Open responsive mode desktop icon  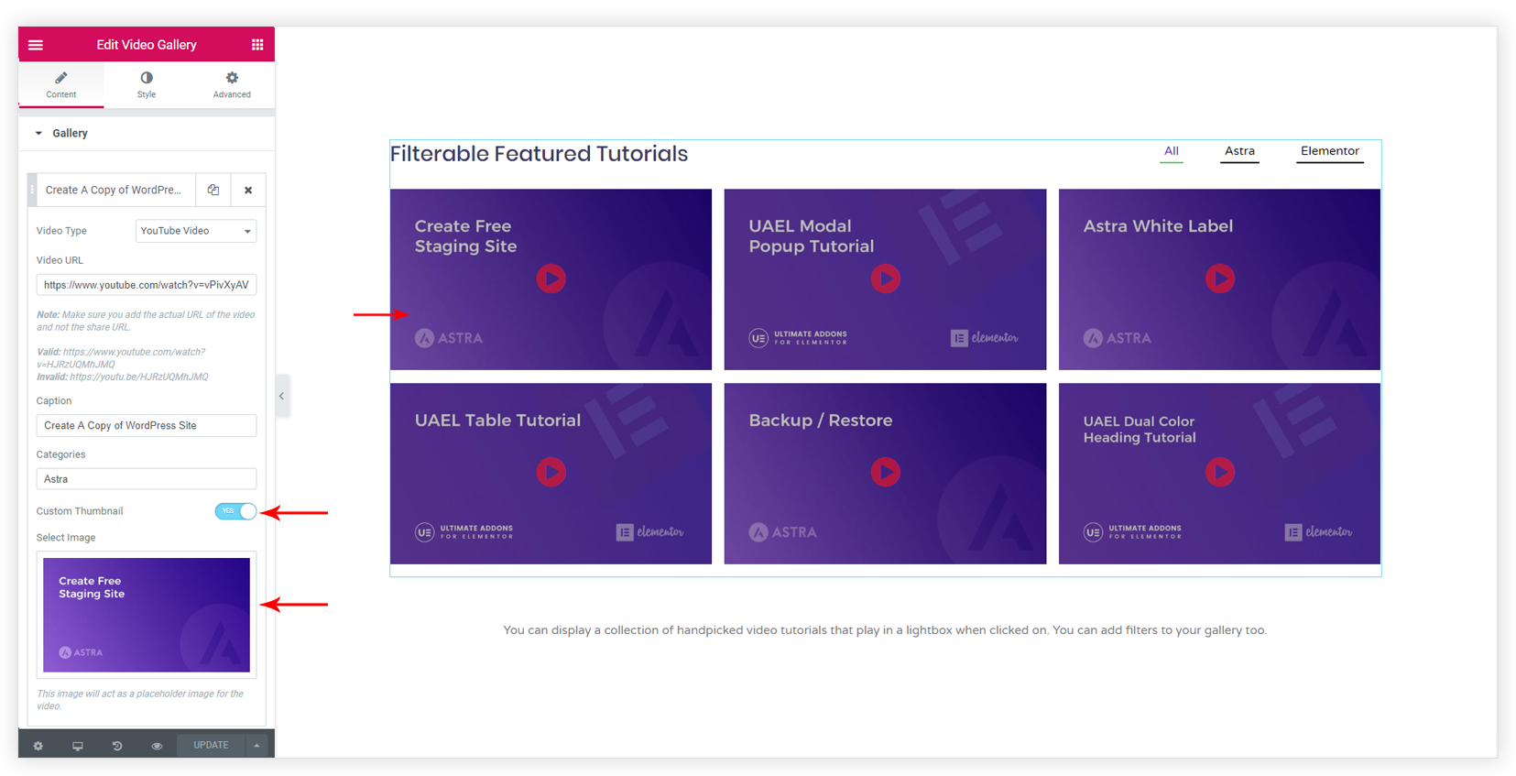point(78,746)
